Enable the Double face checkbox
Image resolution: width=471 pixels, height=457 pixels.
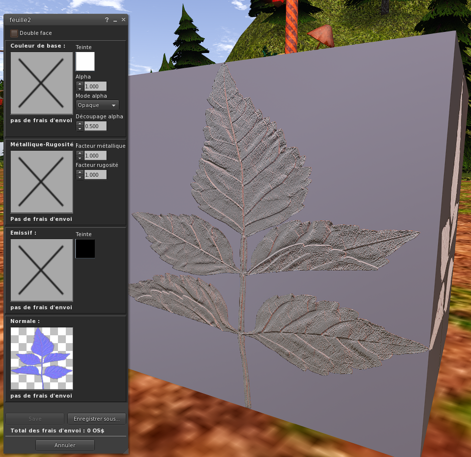tap(14, 33)
